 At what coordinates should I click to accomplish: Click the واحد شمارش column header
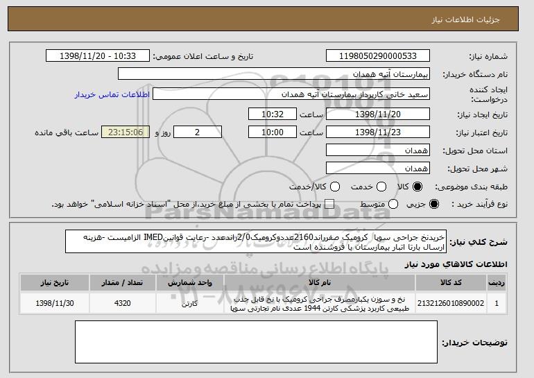[x=190, y=283]
